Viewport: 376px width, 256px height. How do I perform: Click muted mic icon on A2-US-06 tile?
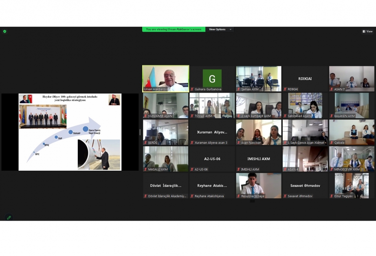pos(192,169)
